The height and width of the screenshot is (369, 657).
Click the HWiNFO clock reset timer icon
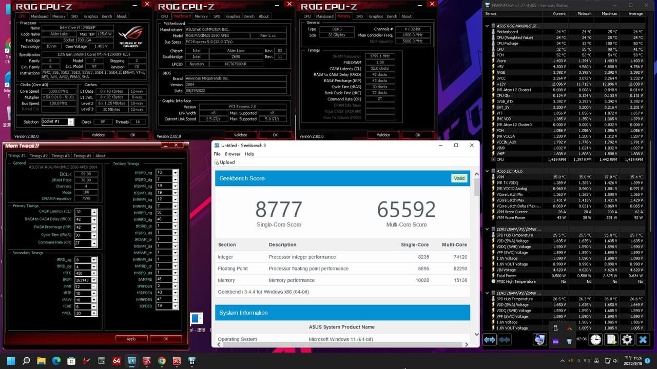(x=595, y=339)
